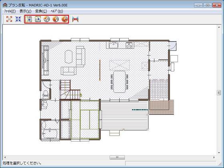The height and width of the screenshot is (168, 224).
Task: Click the vertical scrollbar up arrow
Action: [x=219, y=27]
